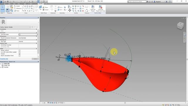The height and width of the screenshot is (106, 188).
Task: Click the Match Type Properties brush icon
Action: (x=56, y=11)
